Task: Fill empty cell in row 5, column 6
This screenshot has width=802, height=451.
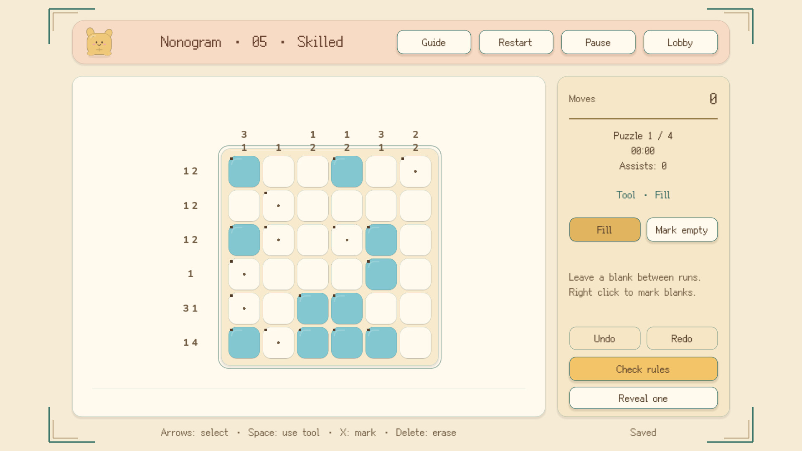Action: point(415,308)
